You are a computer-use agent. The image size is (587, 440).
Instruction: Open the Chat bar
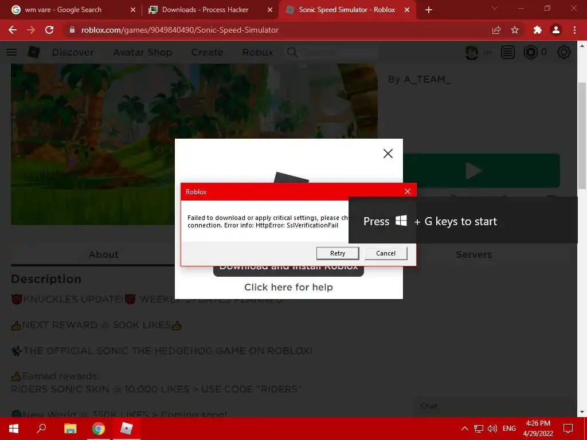point(492,406)
